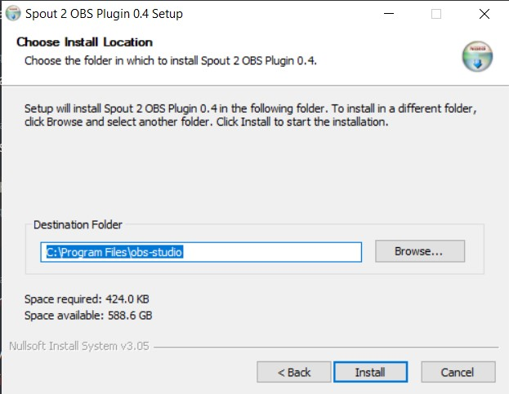
Task: Click the highlighted C:\Program Files\obs-studio path text
Action: coord(114,252)
